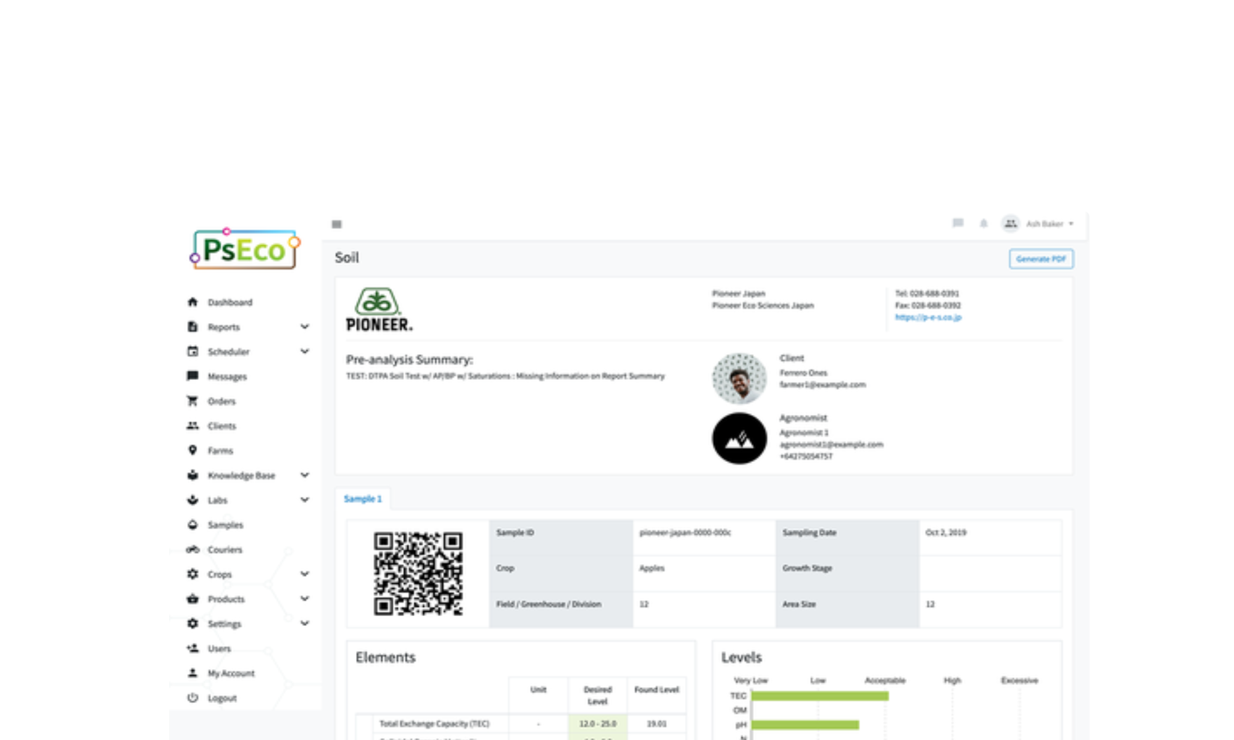Open Samples from the sidebar
The height and width of the screenshot is (740, 1234).
click(225, 525)
